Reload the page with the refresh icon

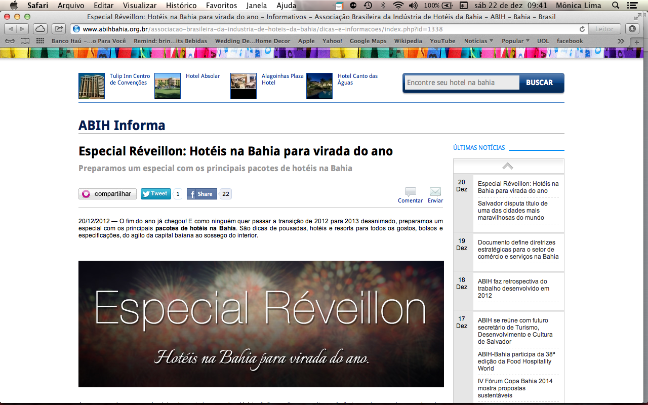click(582, 29)
